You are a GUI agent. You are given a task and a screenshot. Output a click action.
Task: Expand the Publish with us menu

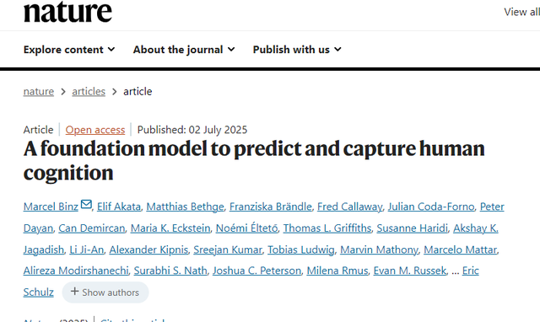coord(297,50)
